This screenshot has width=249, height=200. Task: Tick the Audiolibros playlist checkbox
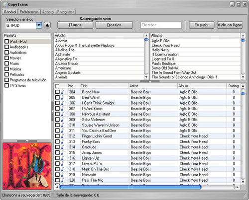click(x=6, y=53)
